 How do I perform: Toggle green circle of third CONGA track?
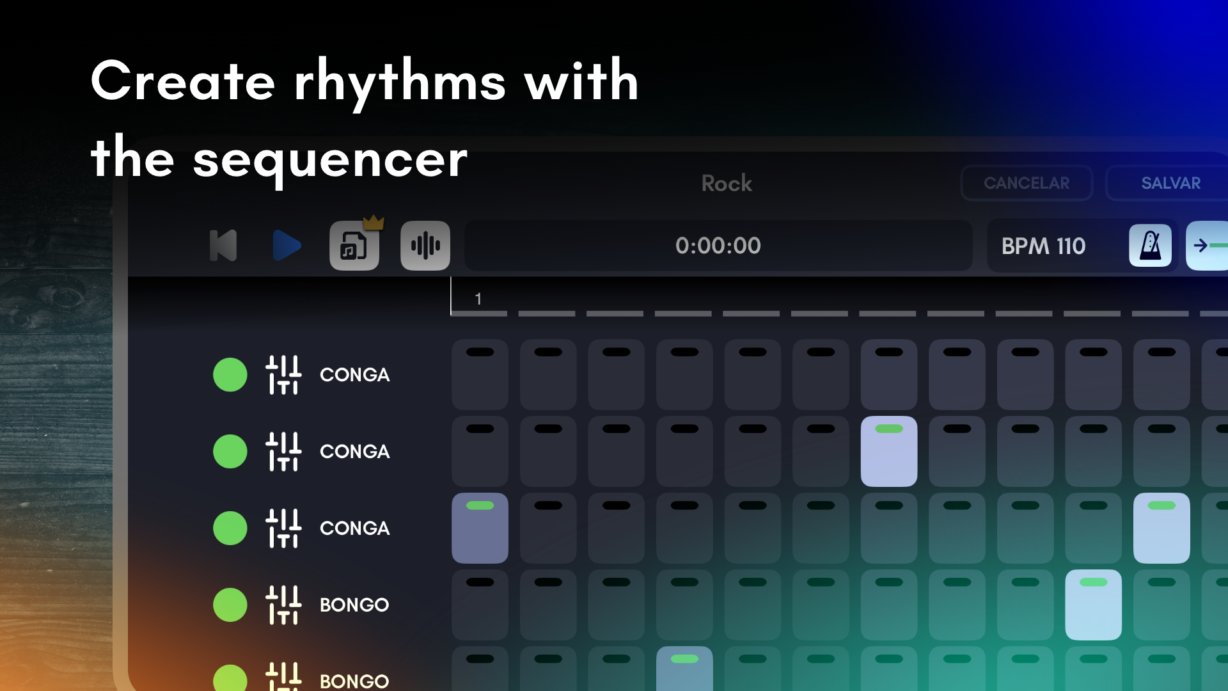pyautogui.click(x=230, y=528)
